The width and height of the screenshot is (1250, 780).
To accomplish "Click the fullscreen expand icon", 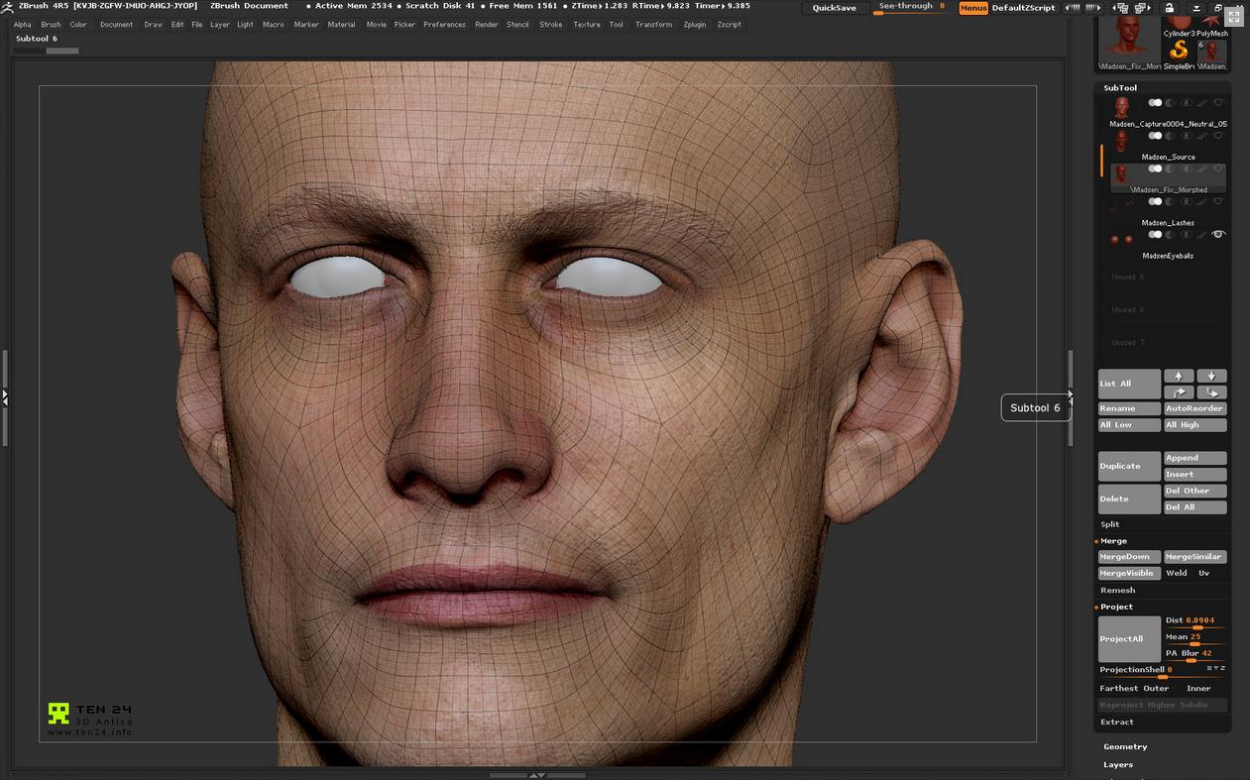I will click(1234, 17).
